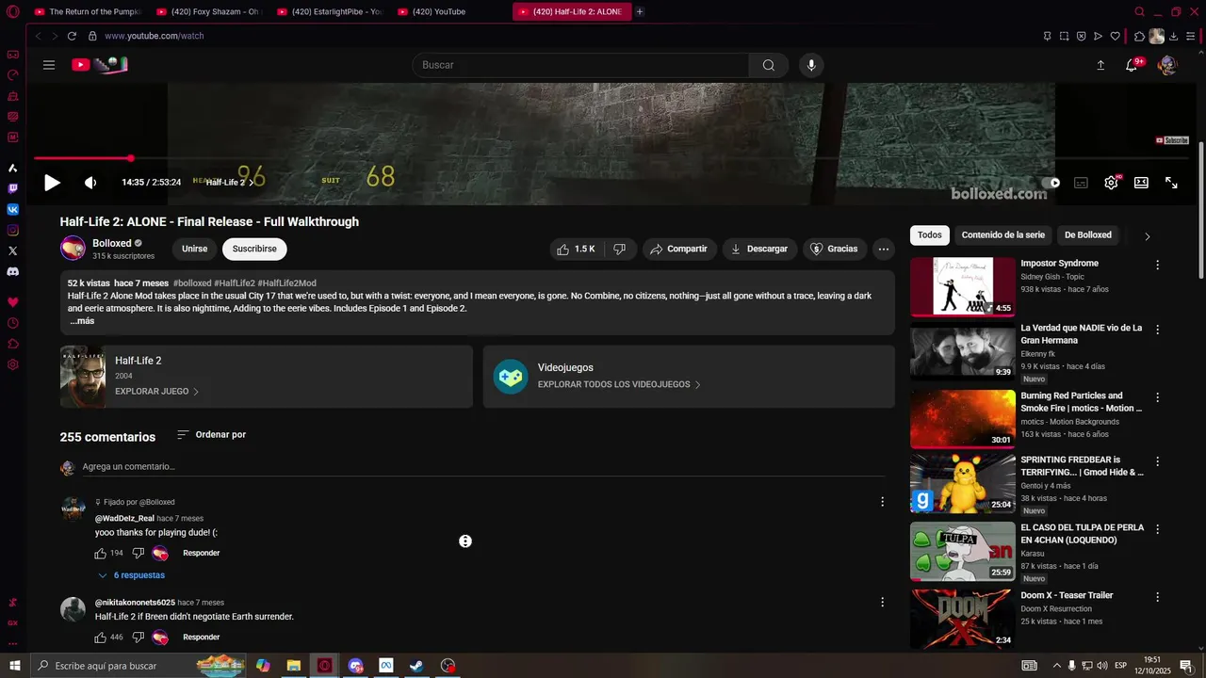Screen dimensions: 1206x678
Task: Open Doom X Teaser Trailer thumbnail
Action: 962,619
